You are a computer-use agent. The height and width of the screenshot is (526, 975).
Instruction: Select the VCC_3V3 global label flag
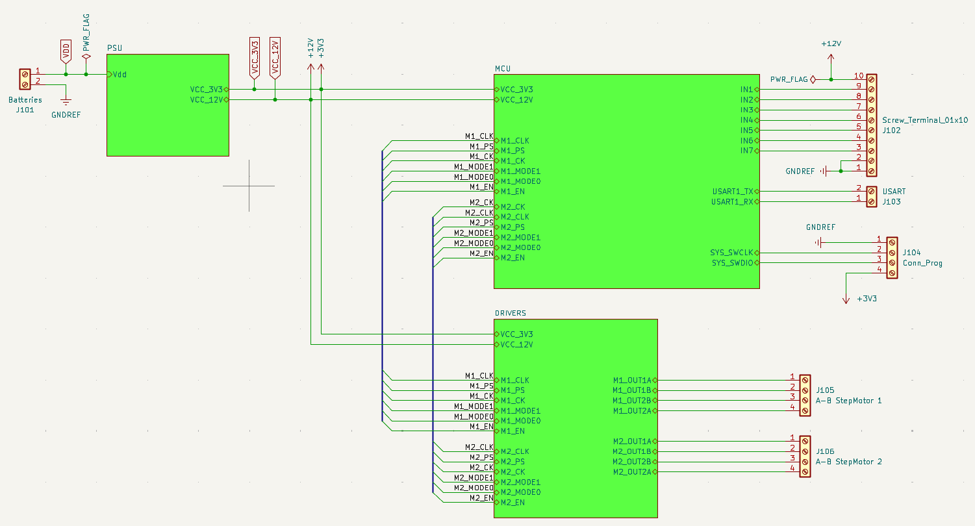pos(254,57)
